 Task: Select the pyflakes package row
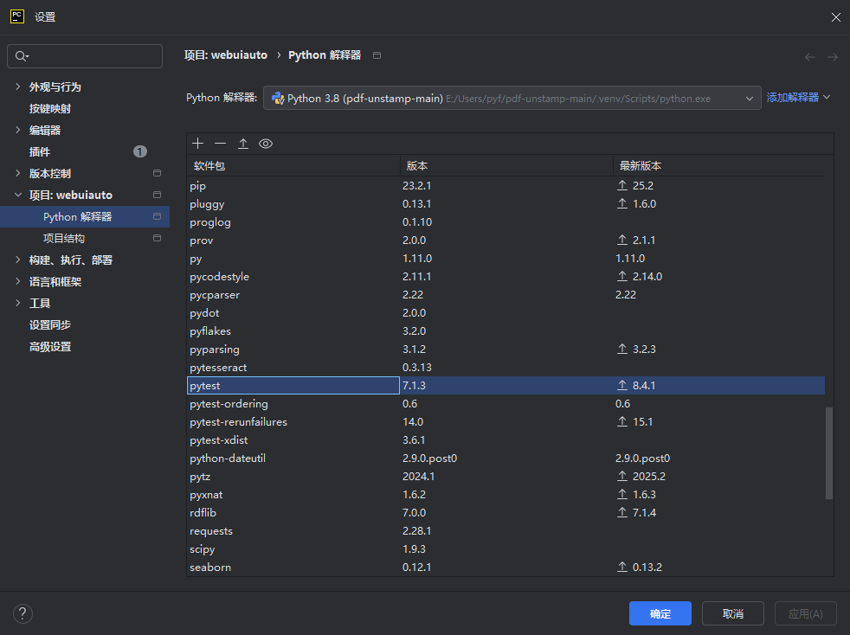[x=506, y=331]
